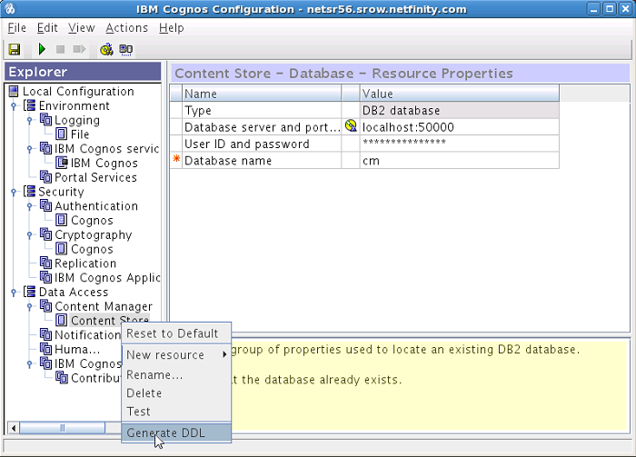Open the View menu
This screenshot has width=636, height=457.
(x=81, y=27)
